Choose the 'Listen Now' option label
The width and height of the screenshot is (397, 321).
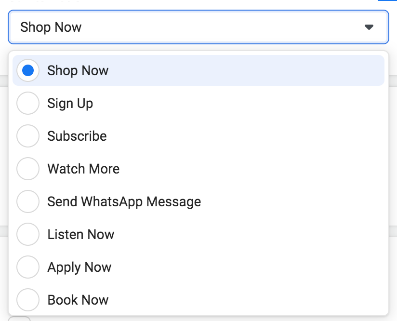pos(81,234)
